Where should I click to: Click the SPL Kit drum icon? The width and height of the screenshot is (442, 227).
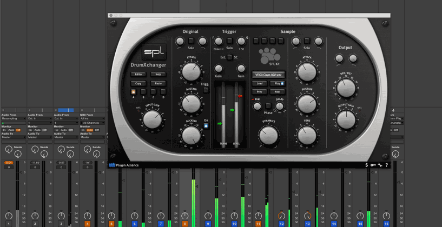pos(270,55)
